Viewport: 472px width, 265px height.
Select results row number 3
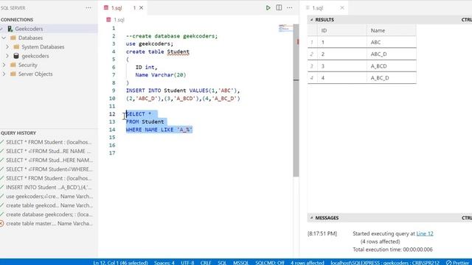[312, 66]
